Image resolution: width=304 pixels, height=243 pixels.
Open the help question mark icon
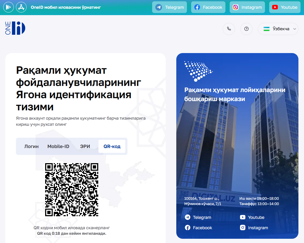point(246,29)
